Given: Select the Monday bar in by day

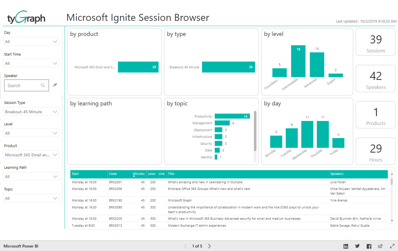Looking at the screenshot, I should (x=276, y=142).
